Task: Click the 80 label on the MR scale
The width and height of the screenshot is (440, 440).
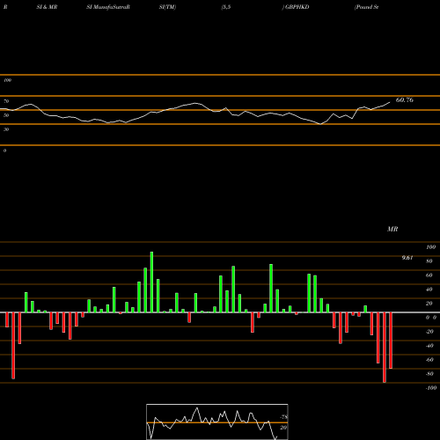Action: (x=429, y=261)
